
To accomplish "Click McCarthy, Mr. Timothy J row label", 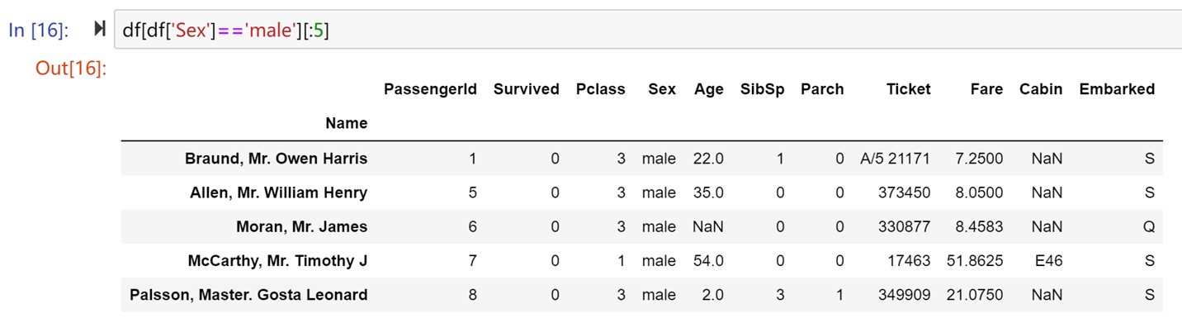I will pyautogui.click(x=278, y=260).
